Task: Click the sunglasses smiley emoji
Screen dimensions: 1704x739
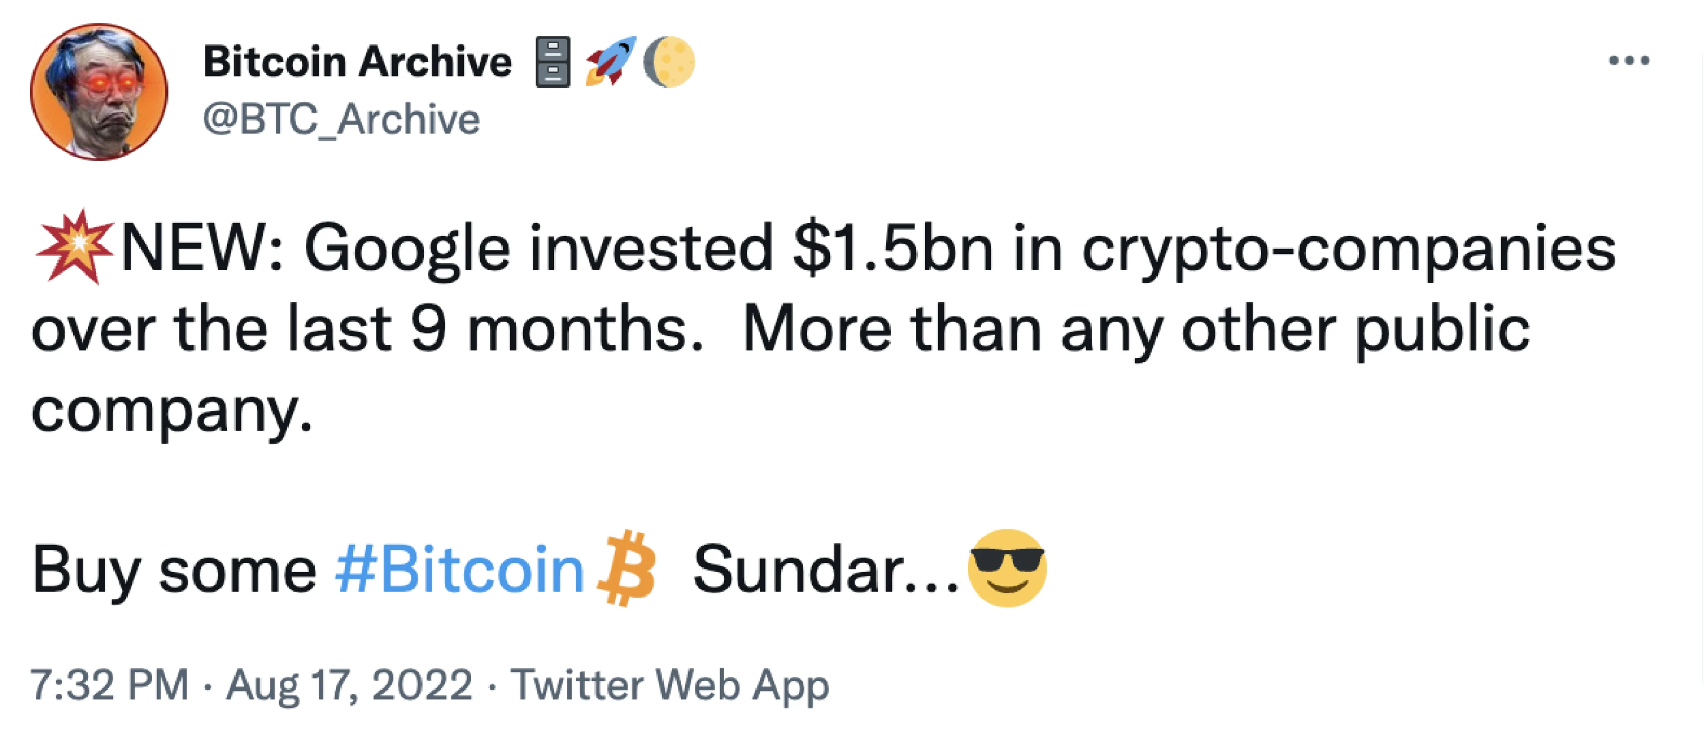Action: click(x=1007, y=568)
